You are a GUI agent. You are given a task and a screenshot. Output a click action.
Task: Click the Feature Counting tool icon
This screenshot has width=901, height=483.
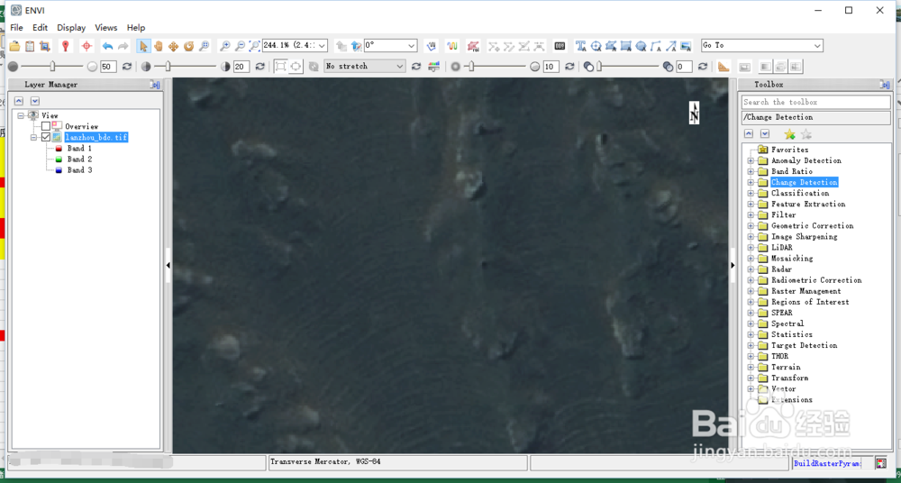[x=560, y=45]
